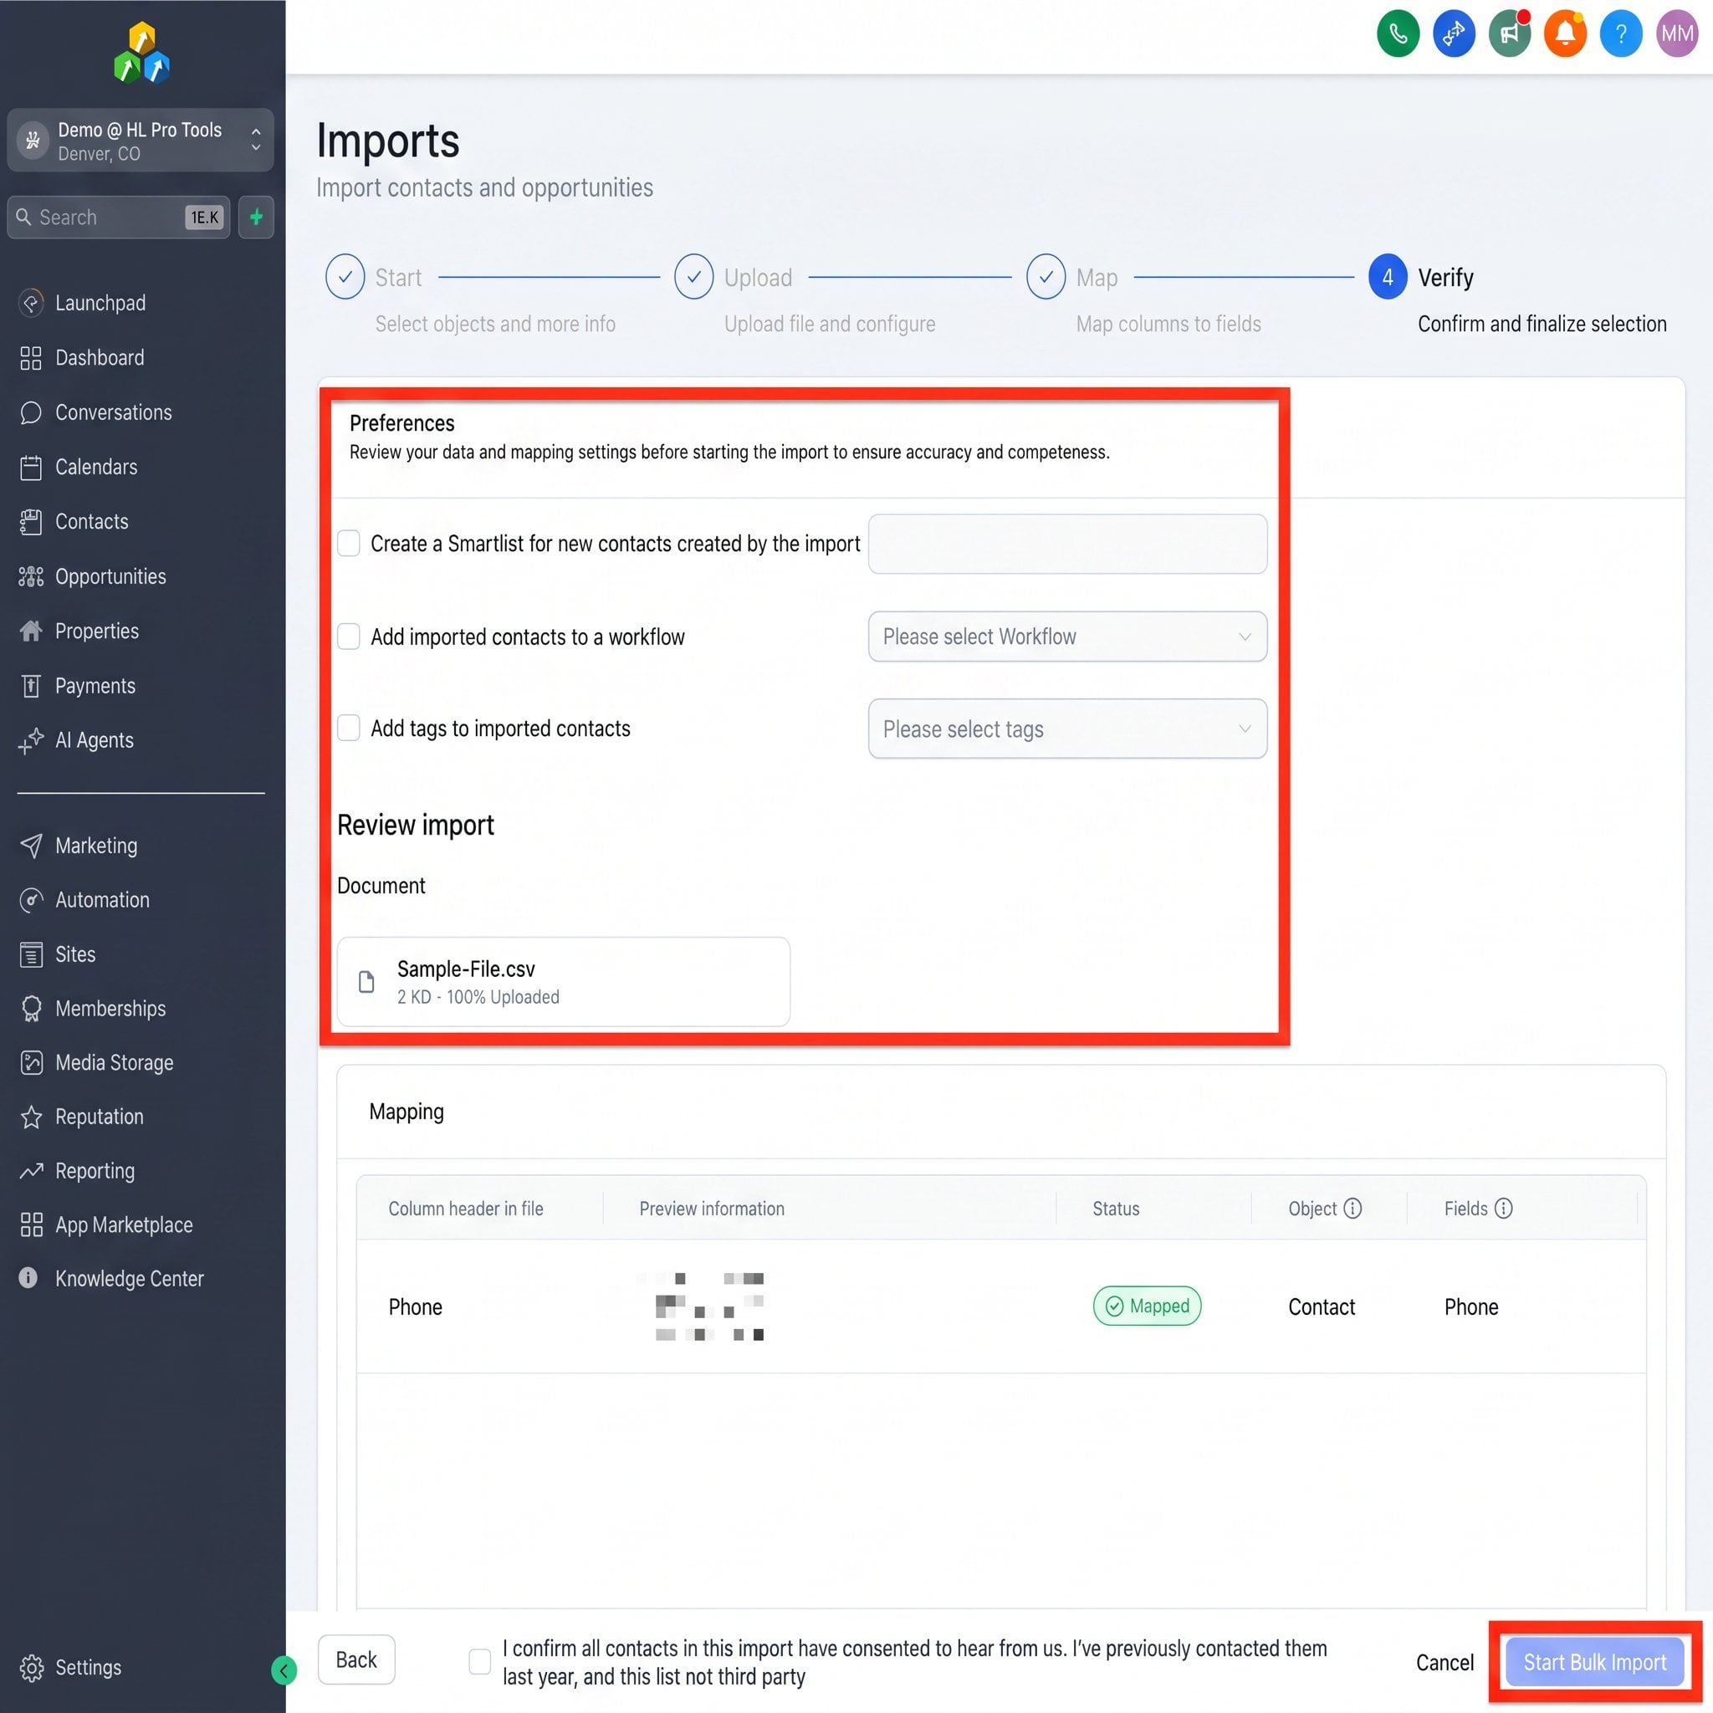Screen dimensions: 1713x1713
Task: Click the Launchpad sidebar icon
Action: pyautogui.click(x=31, y=304)
